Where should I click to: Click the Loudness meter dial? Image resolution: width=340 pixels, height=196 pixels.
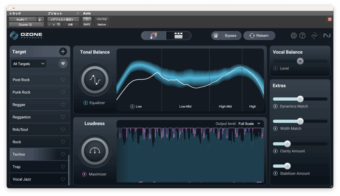click(95, 151)
